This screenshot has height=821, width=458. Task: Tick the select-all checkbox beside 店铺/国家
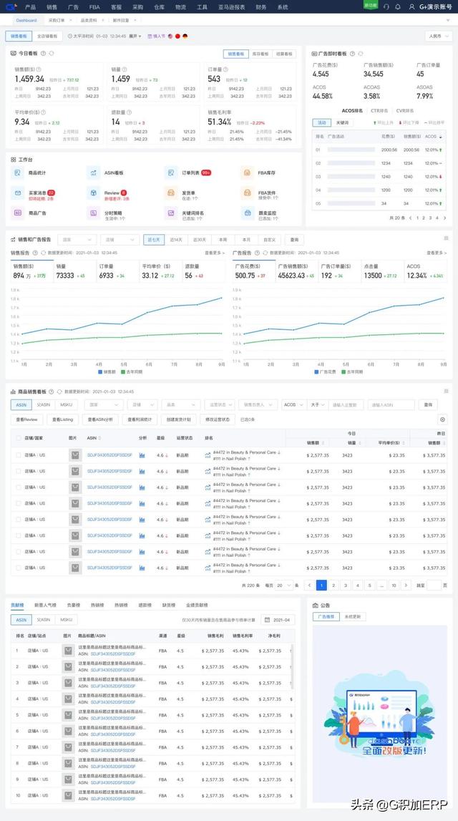click(19, 438)
